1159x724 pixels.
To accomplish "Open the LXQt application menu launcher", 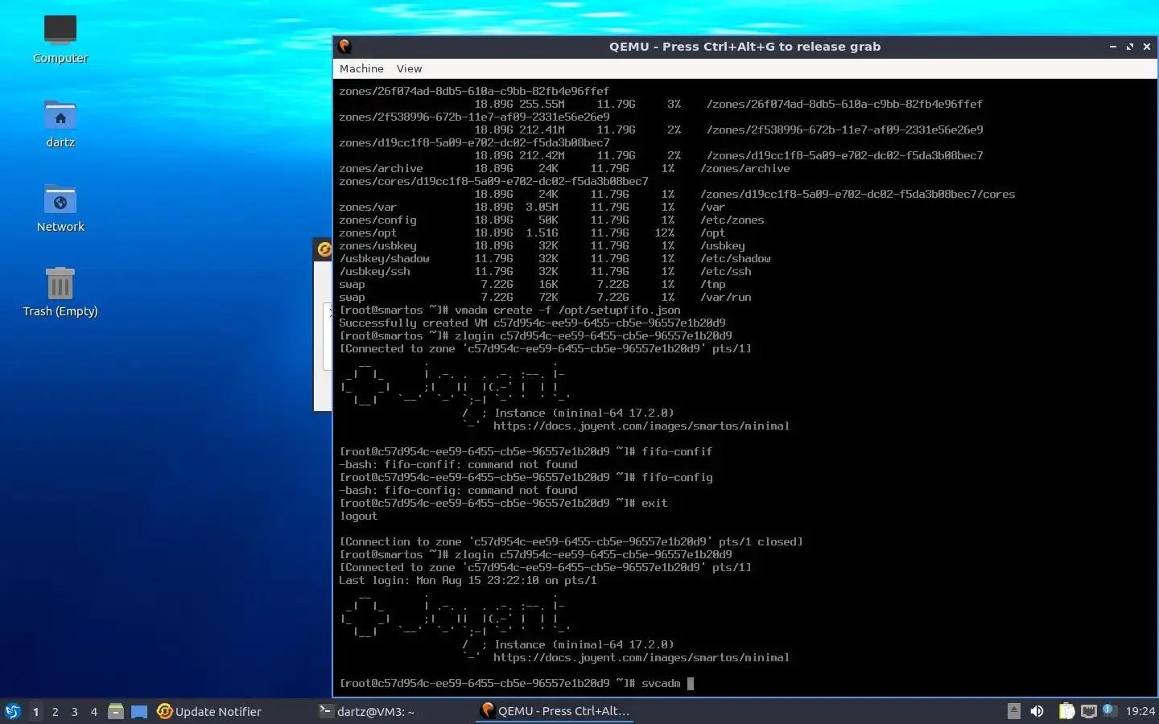I will 12,711.
